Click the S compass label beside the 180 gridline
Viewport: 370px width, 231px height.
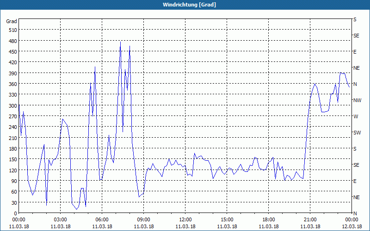(x=355, y=149)
